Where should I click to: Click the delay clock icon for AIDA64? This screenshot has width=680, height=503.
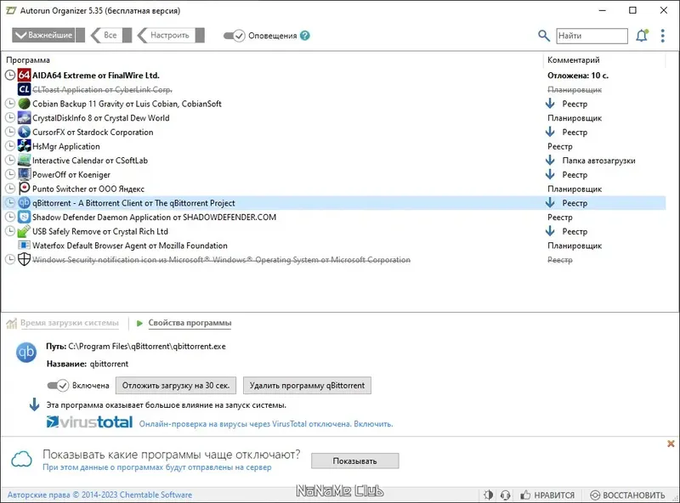[x=10, y=75]
